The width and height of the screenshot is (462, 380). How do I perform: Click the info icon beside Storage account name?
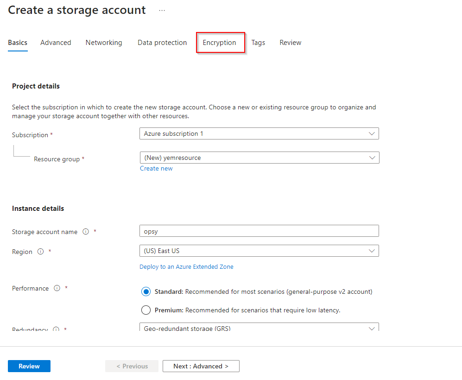point(86,232)
